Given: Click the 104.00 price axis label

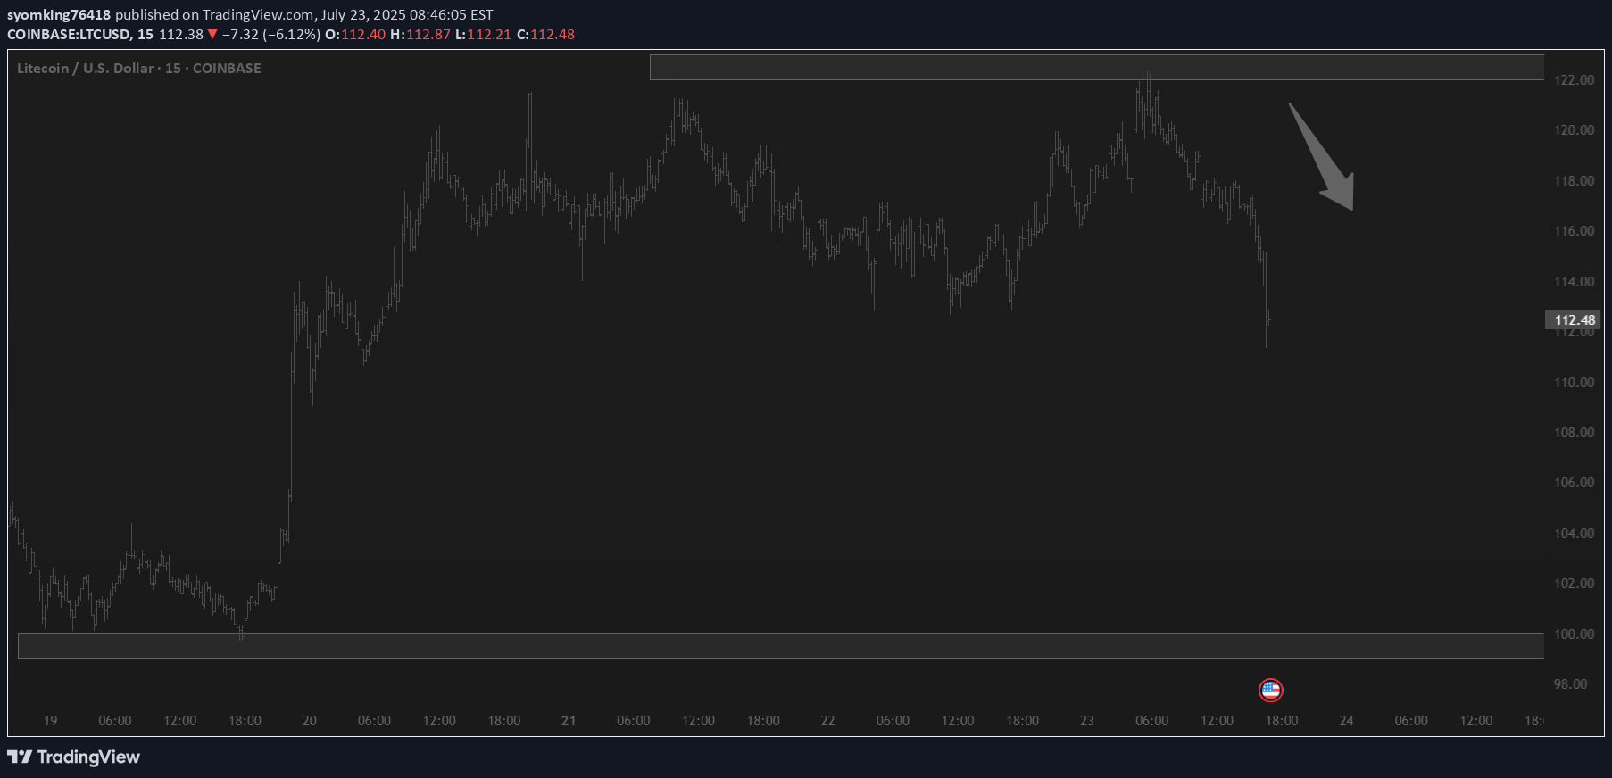Looking at the screenshot, I should [x=1574, y=533].
